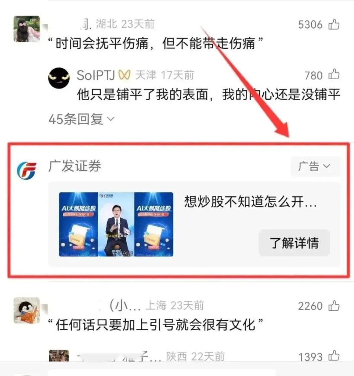Like the comment with 5306 likes
354x376 pixels.
click(334, 24)
